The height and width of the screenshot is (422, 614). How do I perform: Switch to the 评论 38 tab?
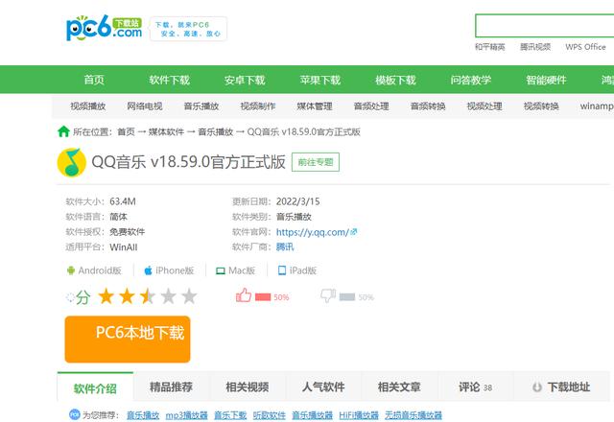coord(476,387)
